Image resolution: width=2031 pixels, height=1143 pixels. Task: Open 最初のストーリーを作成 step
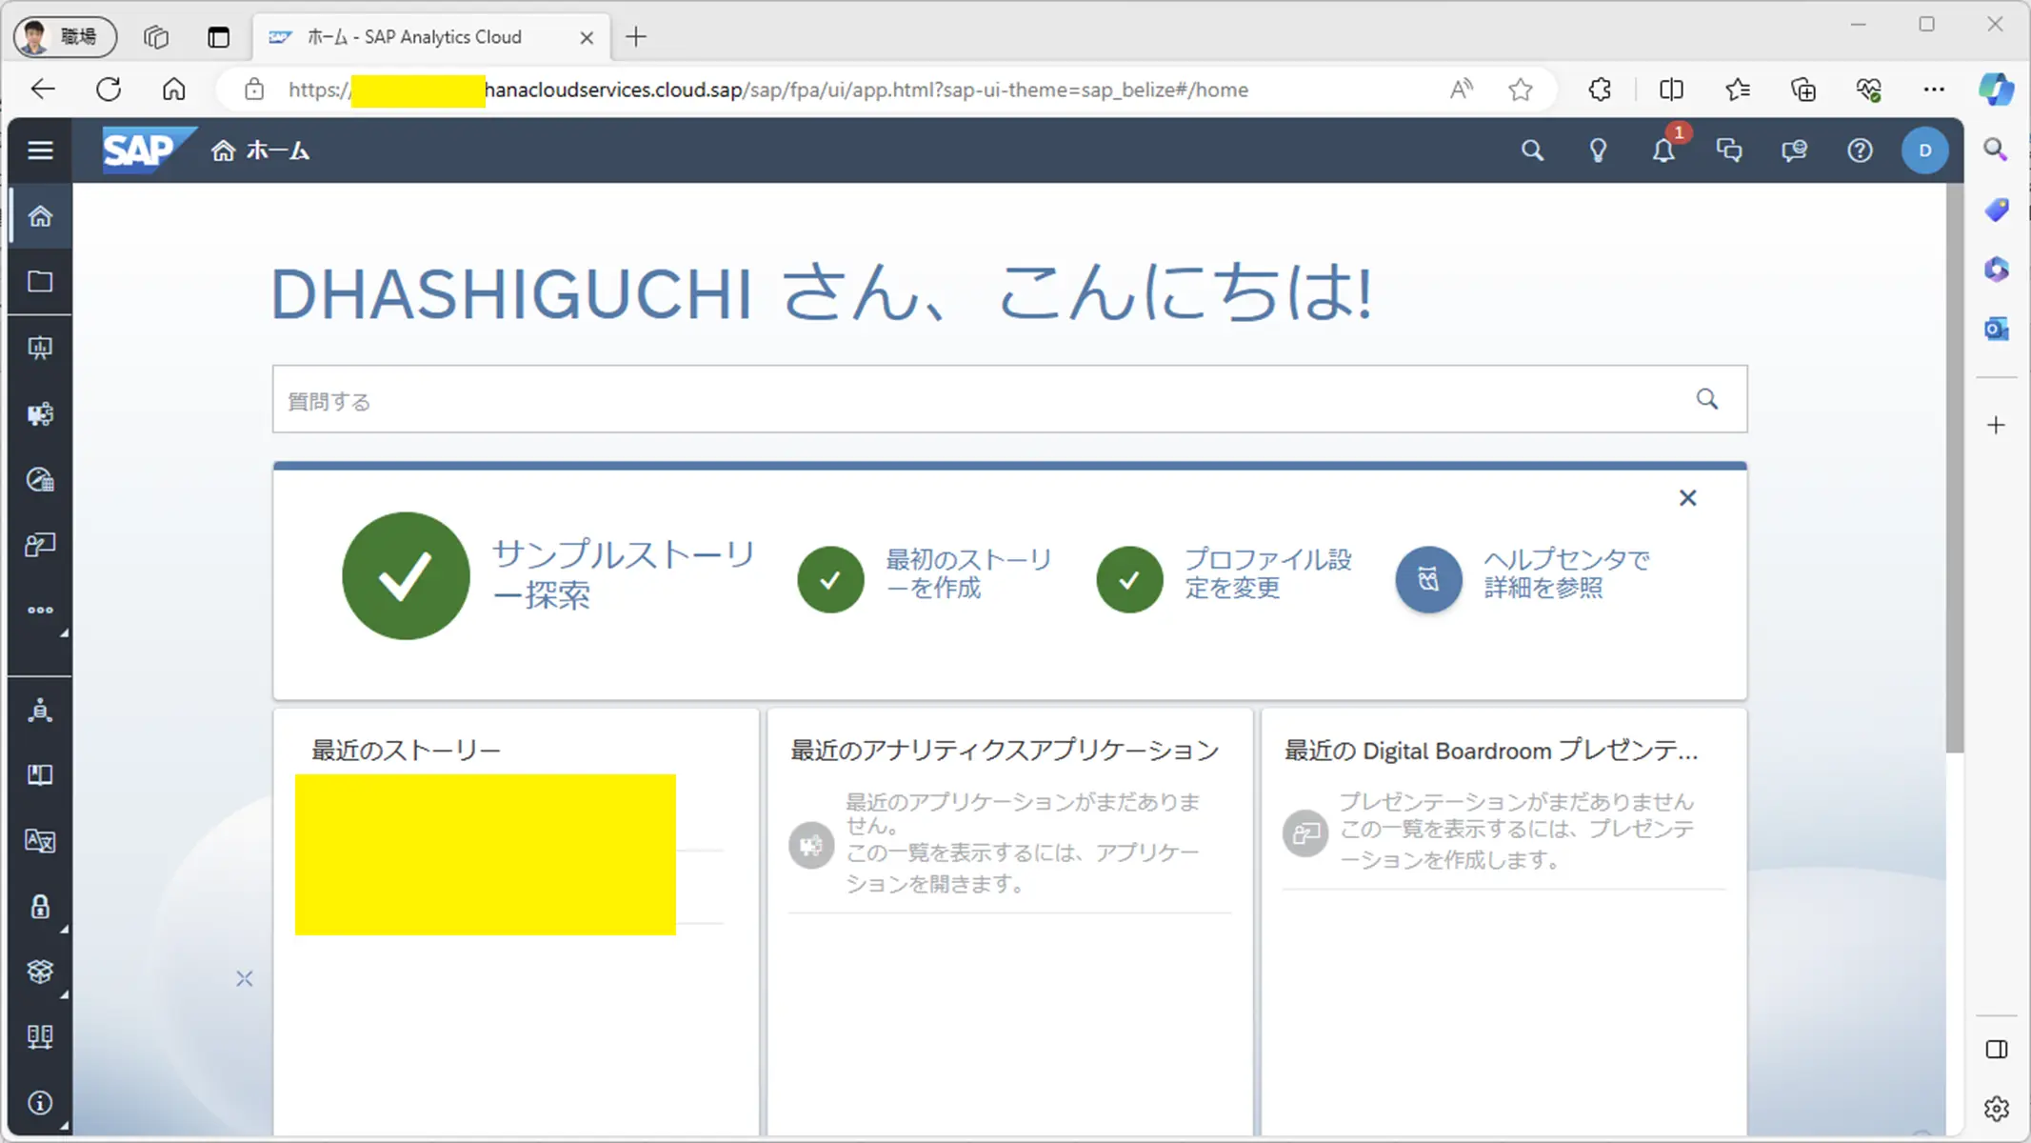(x=969, y=573)
